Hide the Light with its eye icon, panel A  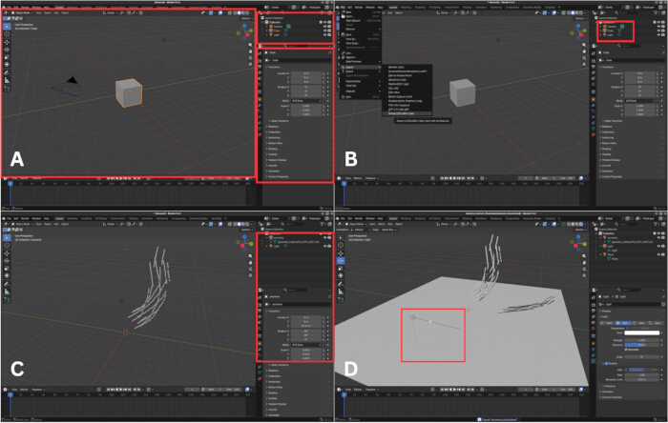point(325,35)
